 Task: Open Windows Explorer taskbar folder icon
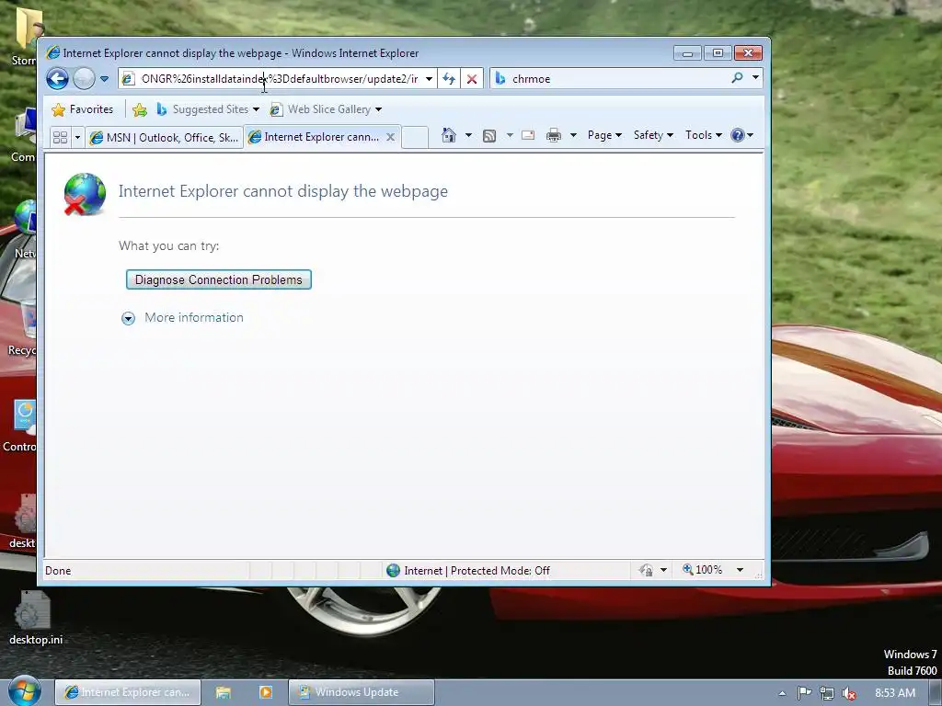pos(224,693)
